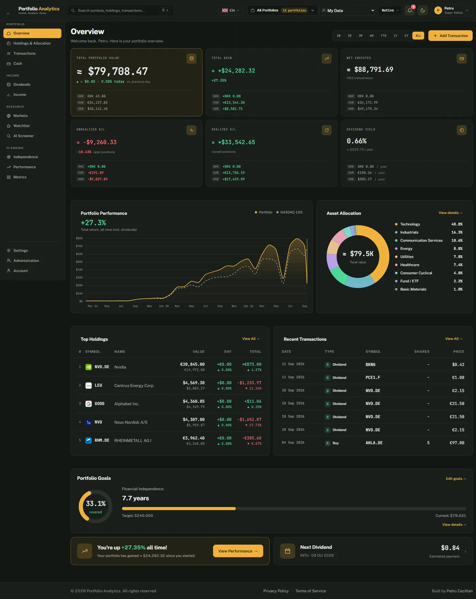
Task: Open the Next Dividend chevron arrow
Action: (465, 551)
